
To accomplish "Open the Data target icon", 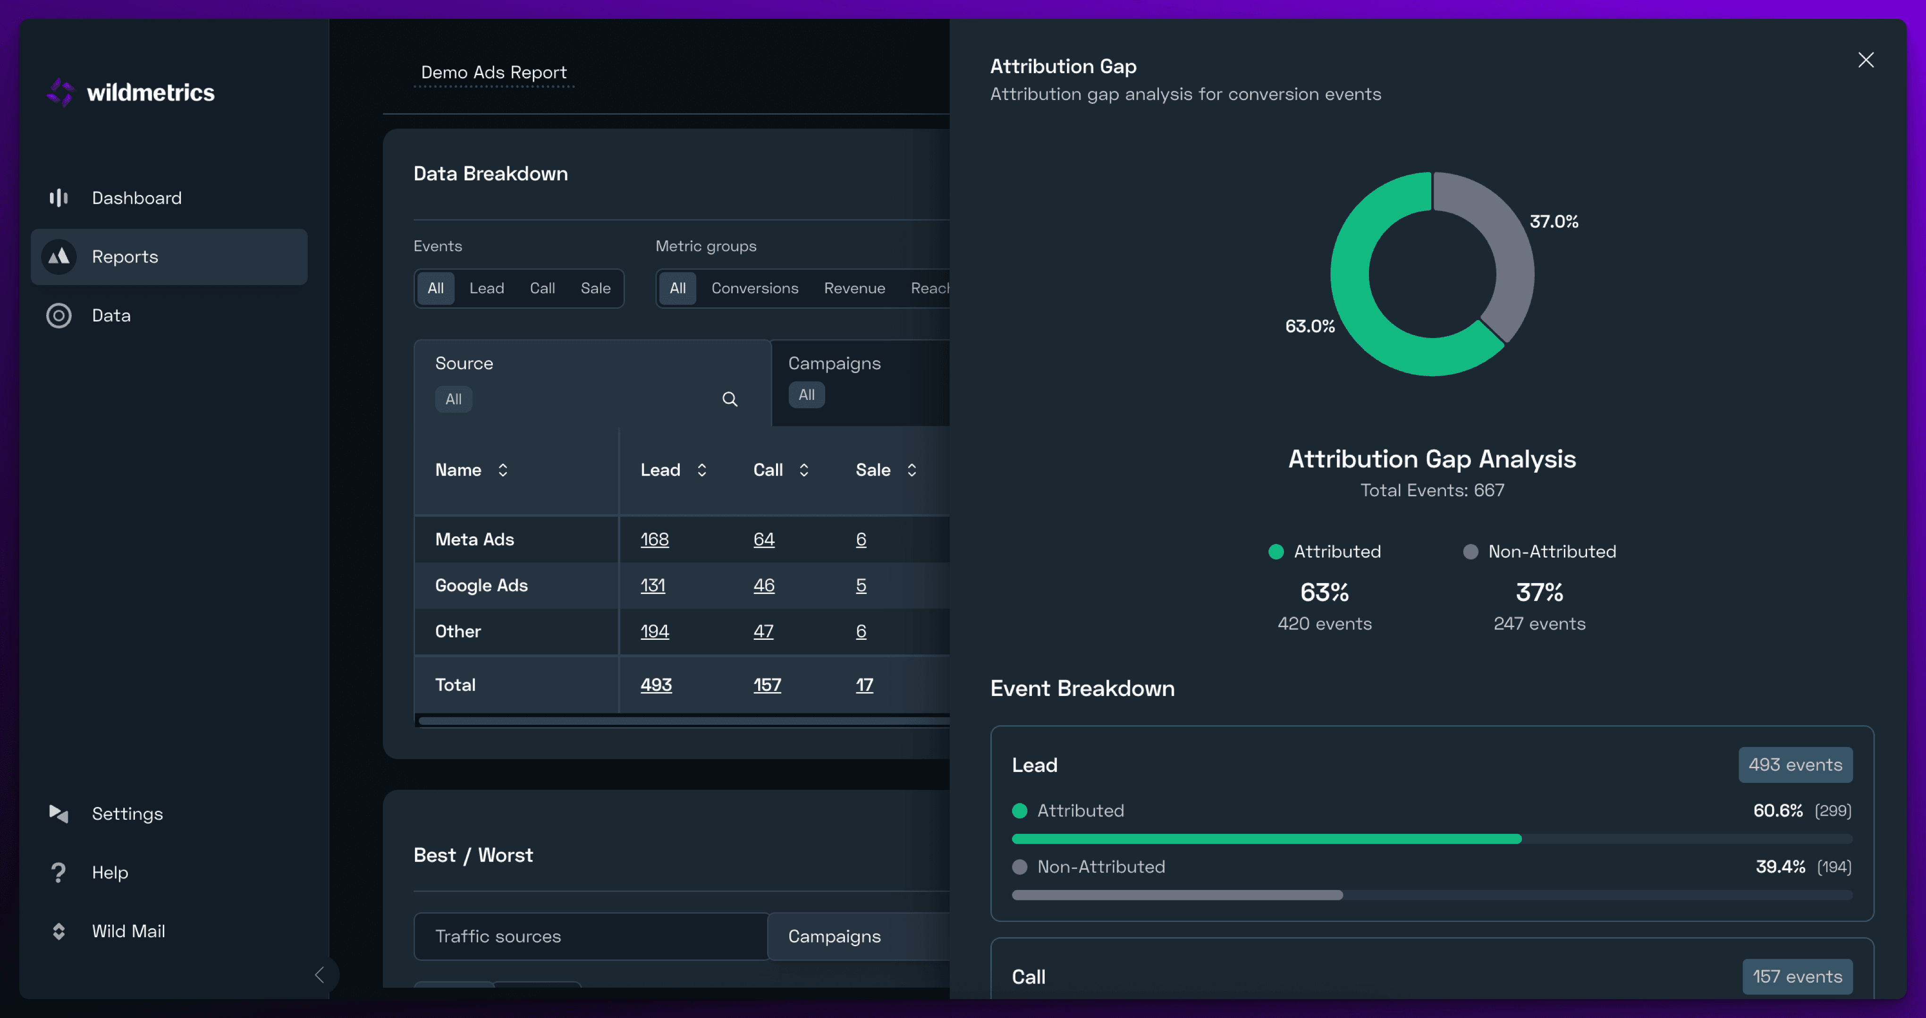I will [x=59, y=316].
